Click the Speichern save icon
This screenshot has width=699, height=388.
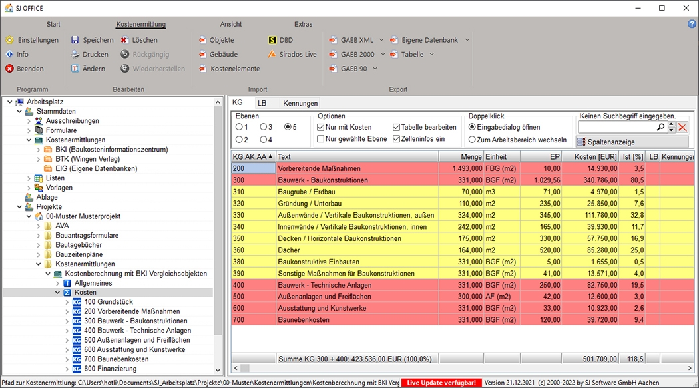(x=75, y=40)
